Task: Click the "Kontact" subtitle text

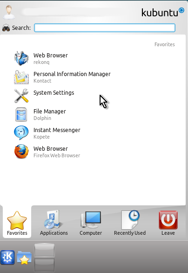Action: click(x=42, y=81)
